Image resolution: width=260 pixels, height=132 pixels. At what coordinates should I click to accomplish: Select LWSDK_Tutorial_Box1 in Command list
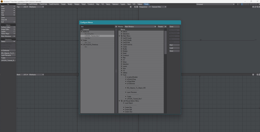(x=97, y=36)
